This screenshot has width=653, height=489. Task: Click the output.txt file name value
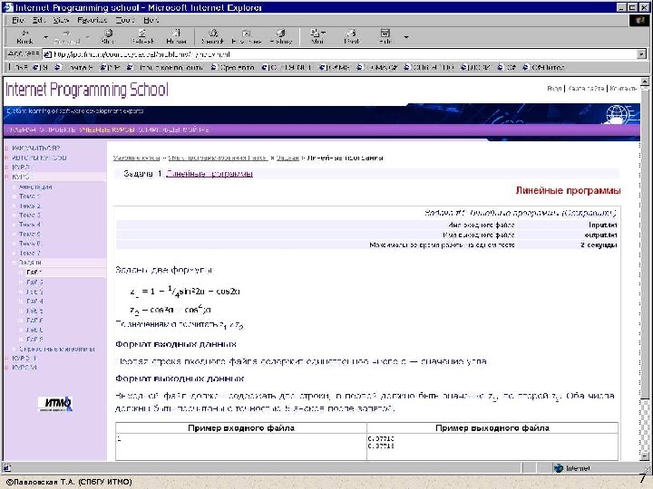[x=600, y=235]
